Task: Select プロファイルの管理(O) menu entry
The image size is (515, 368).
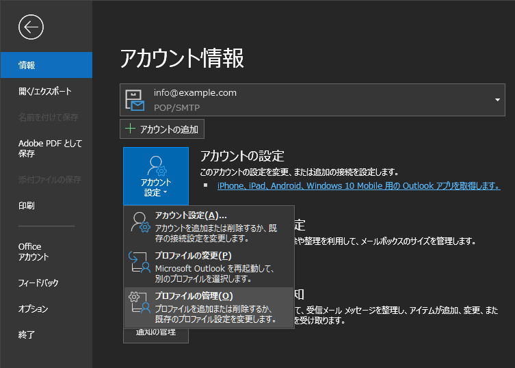Action: click(x=194, y=295)
